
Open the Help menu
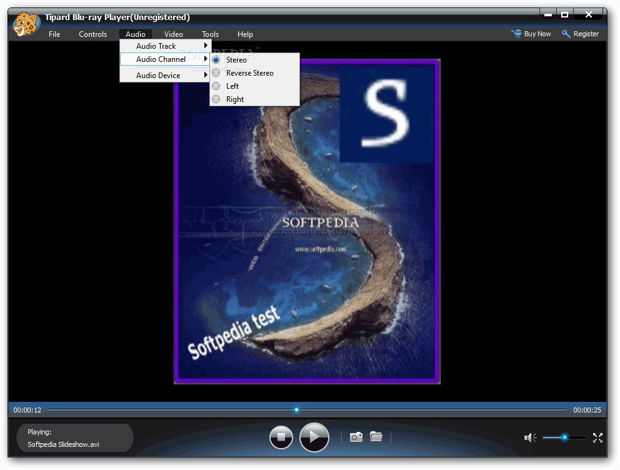(245, 34)
